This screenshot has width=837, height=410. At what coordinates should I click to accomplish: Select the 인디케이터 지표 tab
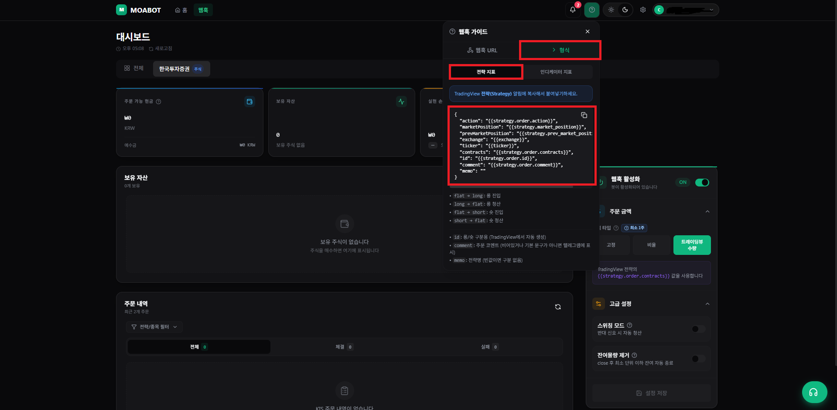click(x=556, y=72)
